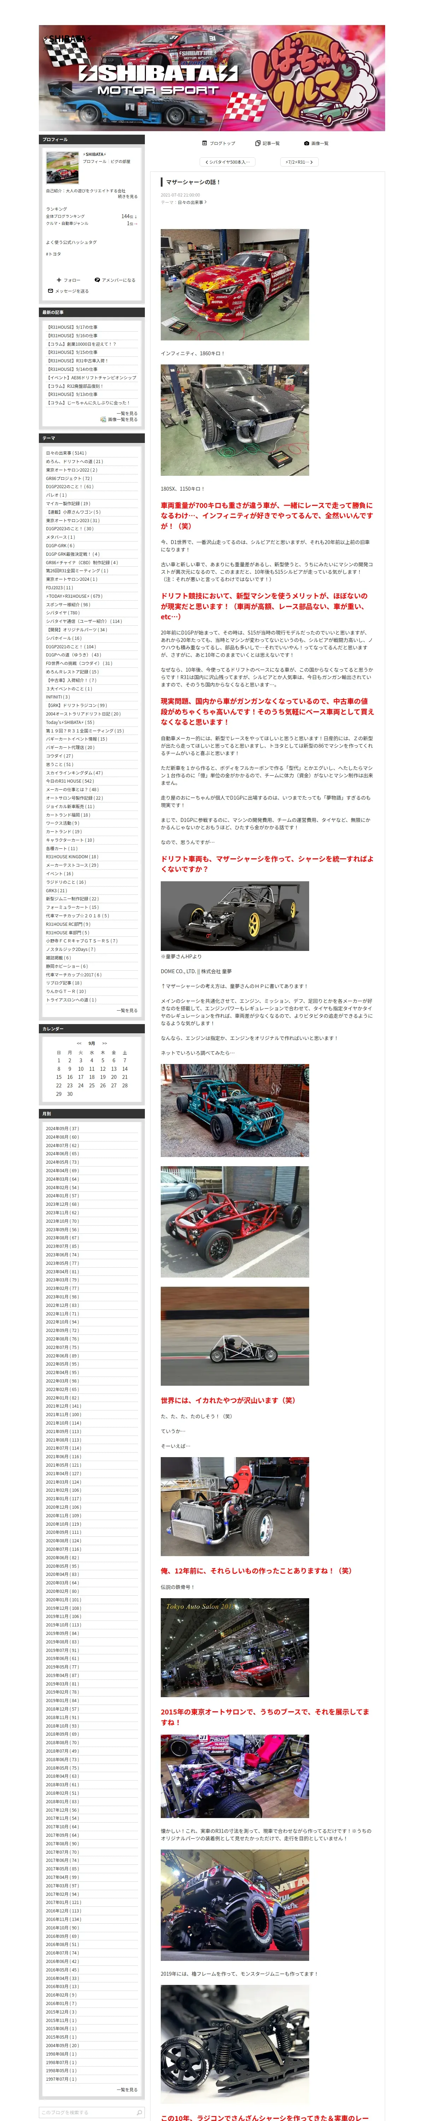Open next article 7/2⚡R31
The image size is (424, 2121).
coord(299,162)
